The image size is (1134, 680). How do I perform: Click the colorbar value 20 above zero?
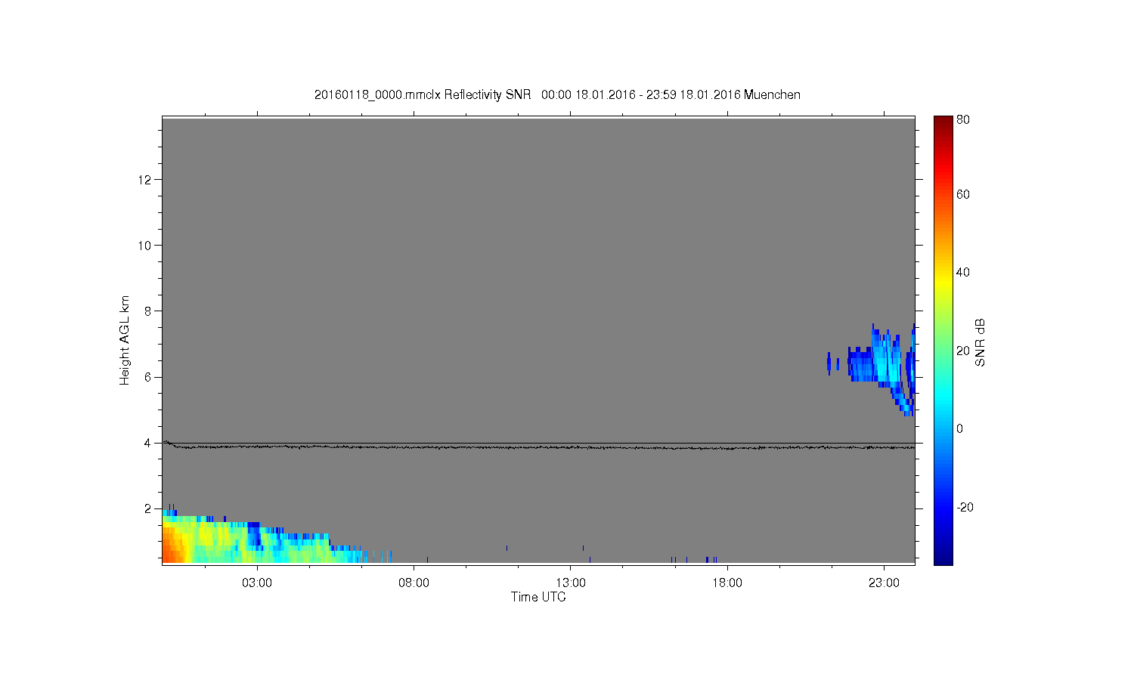(x=963, y=351)
